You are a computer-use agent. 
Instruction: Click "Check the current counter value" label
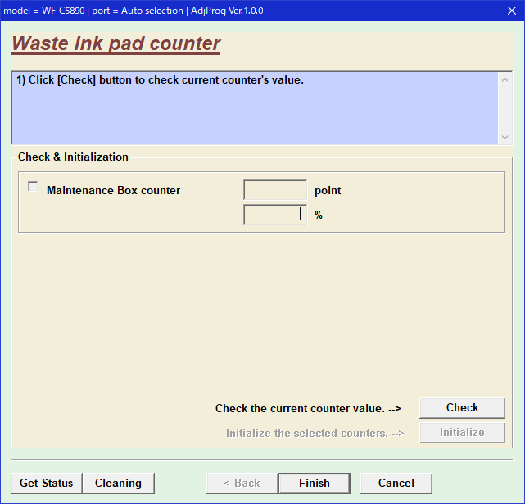[x=308, y=408]
